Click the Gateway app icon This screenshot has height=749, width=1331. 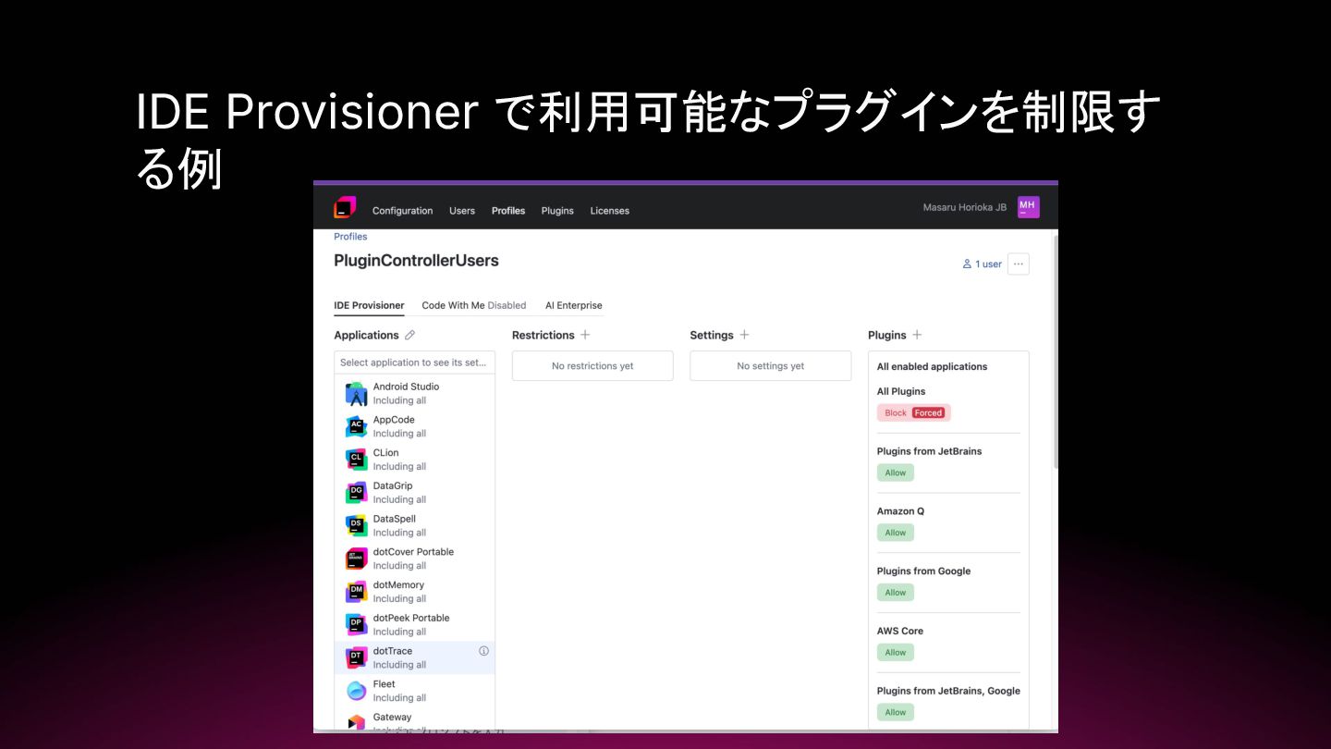(x=356, y=722)
